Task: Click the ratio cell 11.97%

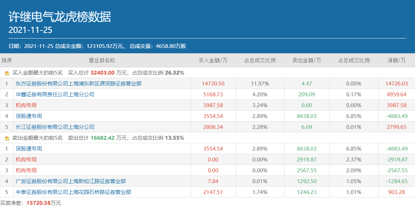Action: tap(260, 83)
